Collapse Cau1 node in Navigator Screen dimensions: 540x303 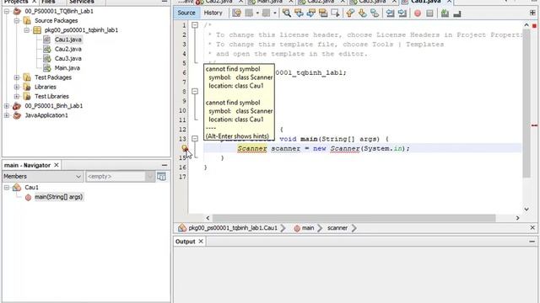coord(7,187)
